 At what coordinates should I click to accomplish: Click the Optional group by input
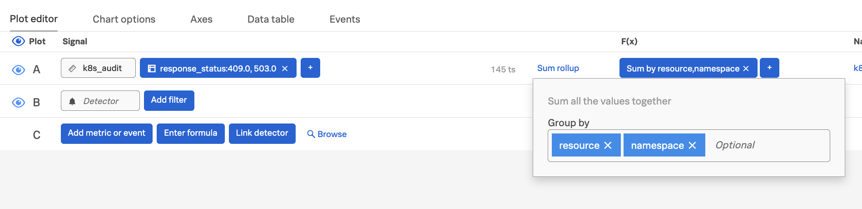click(x=768, y=145)
